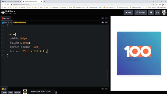
Task: Edit the pen title with pencil icon
Action: (x=15, y=11)
